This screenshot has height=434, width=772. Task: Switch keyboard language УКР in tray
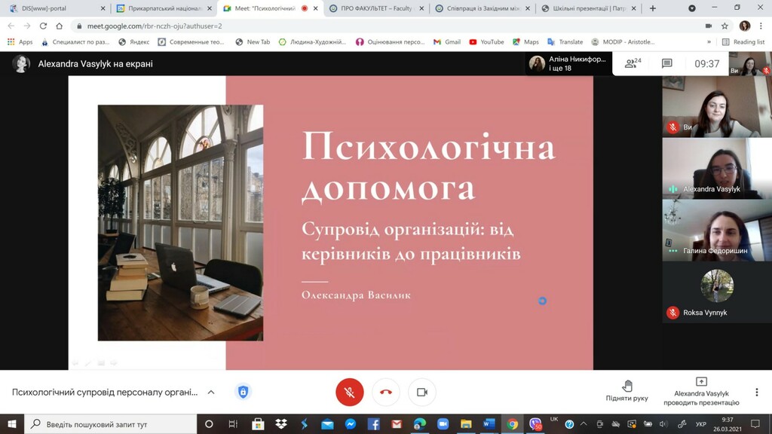700,424
